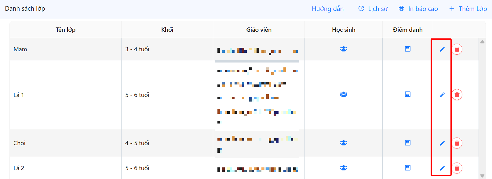Show students in the Lá 1 class
Image resolution: width=492 pixels, height=179 pixels.
coord(344,95)
